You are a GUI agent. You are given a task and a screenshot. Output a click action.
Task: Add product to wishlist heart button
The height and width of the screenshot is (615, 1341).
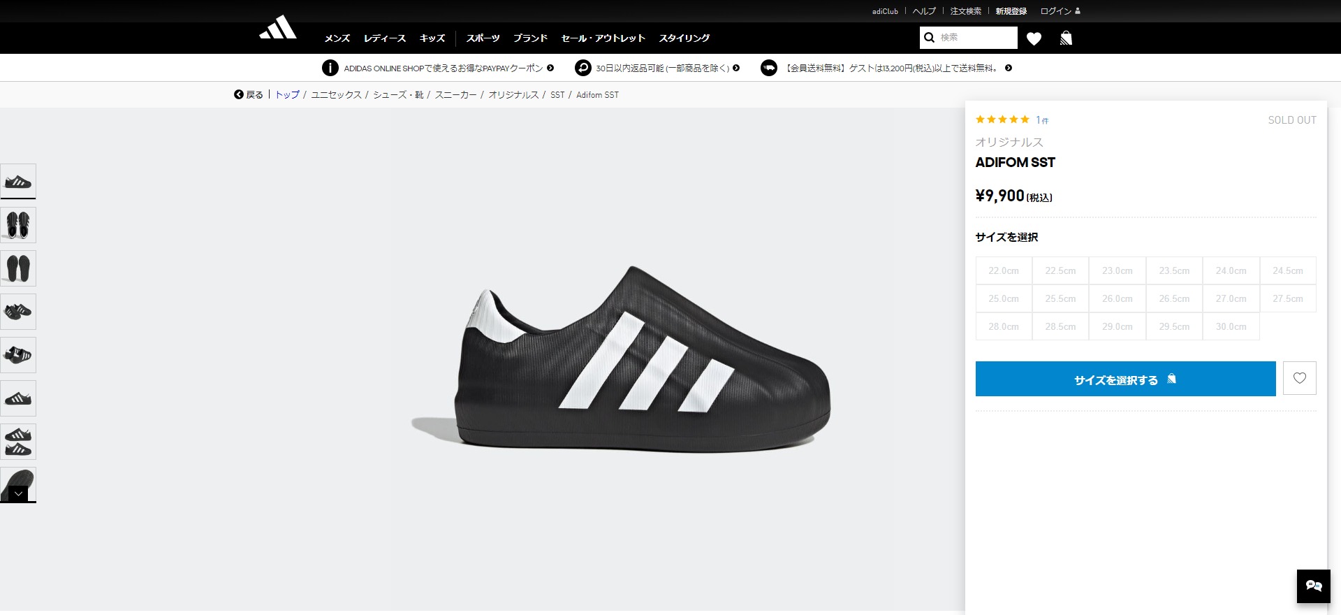tap(1300, 378)
